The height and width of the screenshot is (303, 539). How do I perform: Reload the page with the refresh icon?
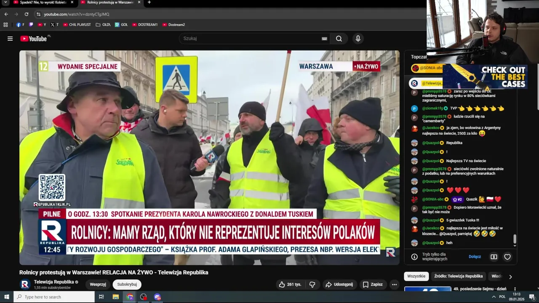coord(26,14)
